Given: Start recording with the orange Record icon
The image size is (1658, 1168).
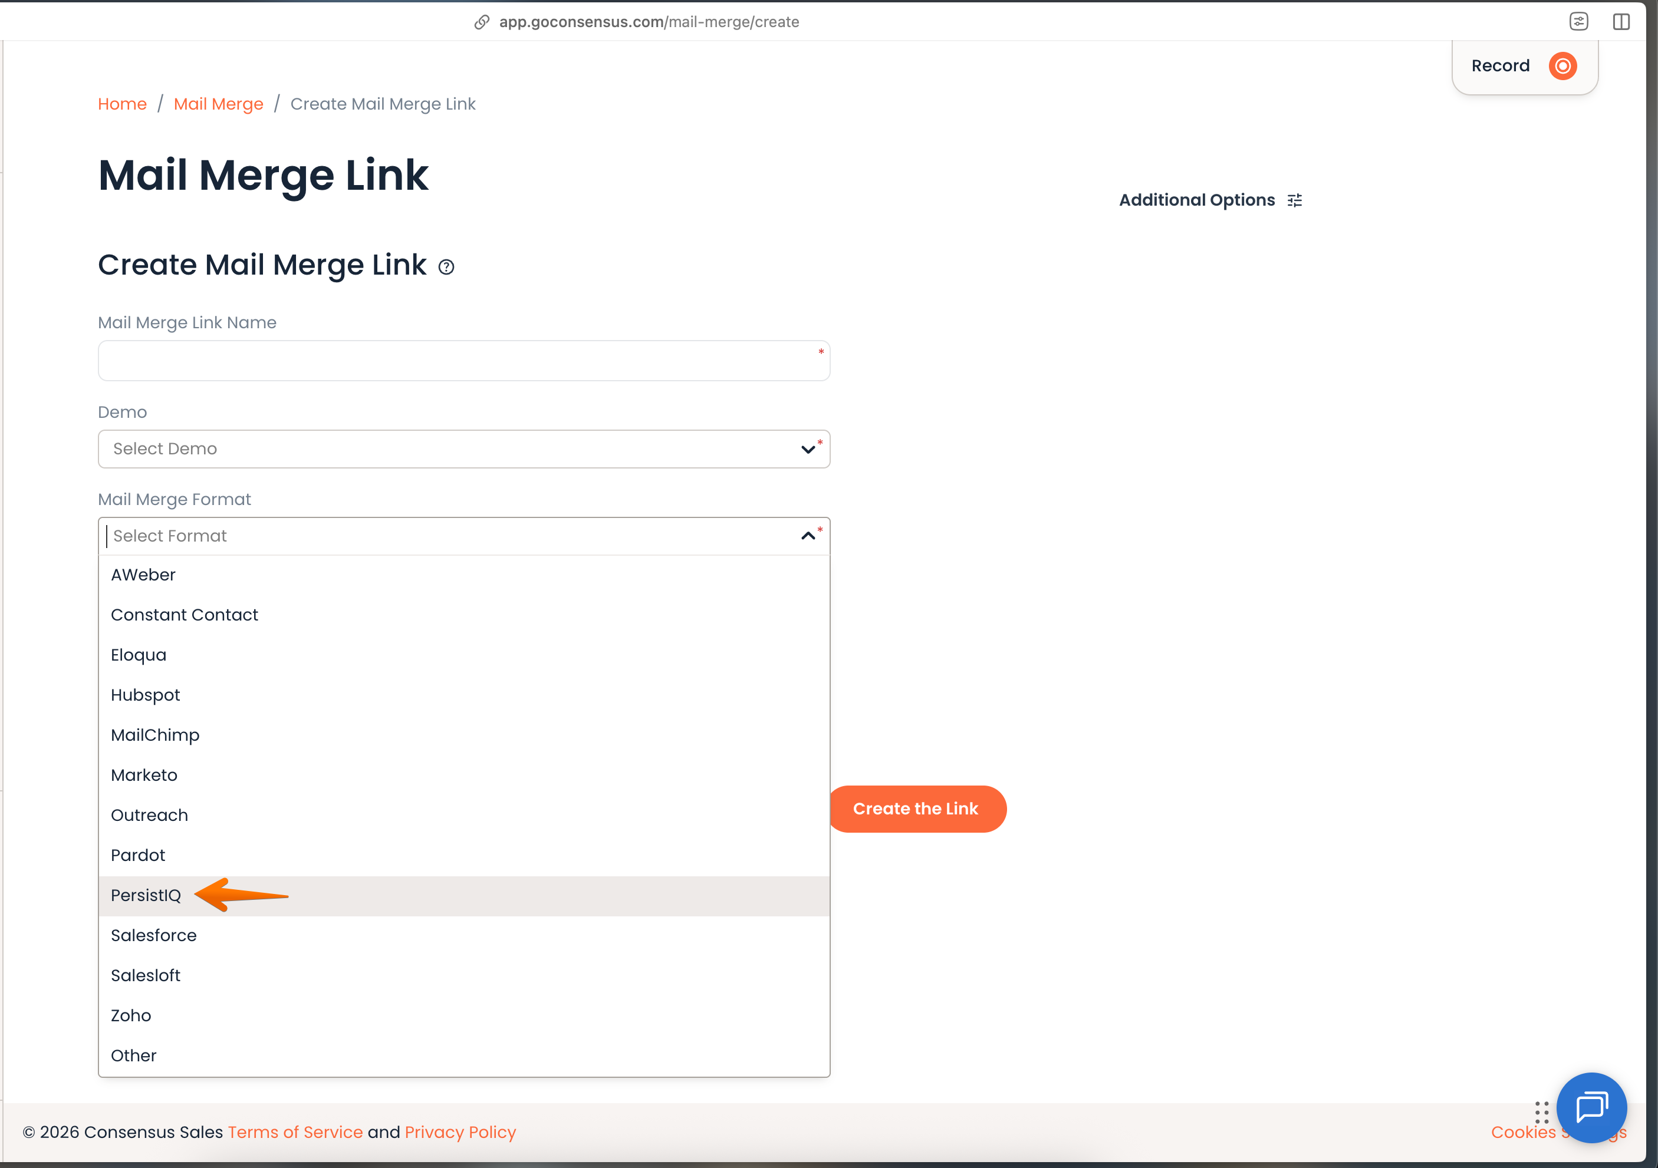Looking at the screenshot, I should (x=1562, y=65).
